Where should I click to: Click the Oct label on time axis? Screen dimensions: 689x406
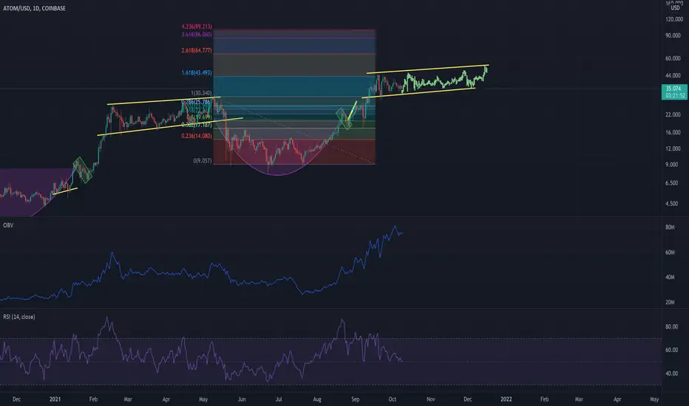[x=392, y=399]
